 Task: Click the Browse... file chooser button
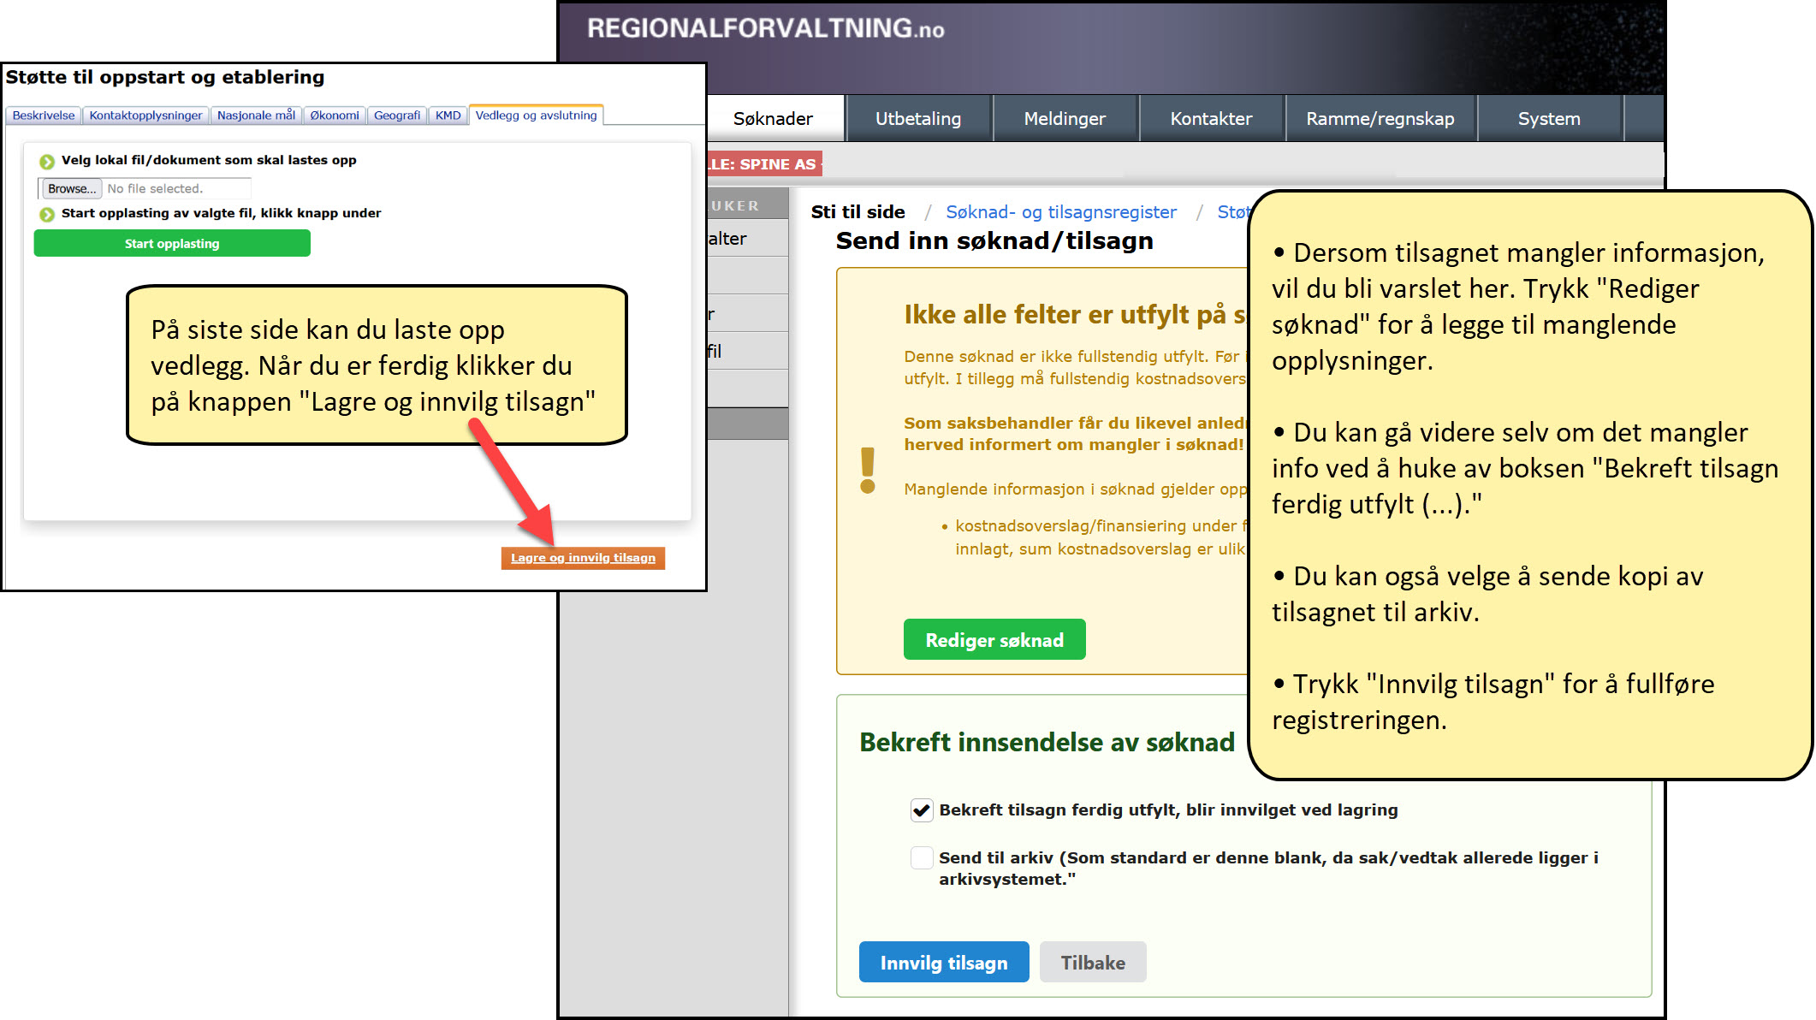pyautogui.click(x=71, y=188)
